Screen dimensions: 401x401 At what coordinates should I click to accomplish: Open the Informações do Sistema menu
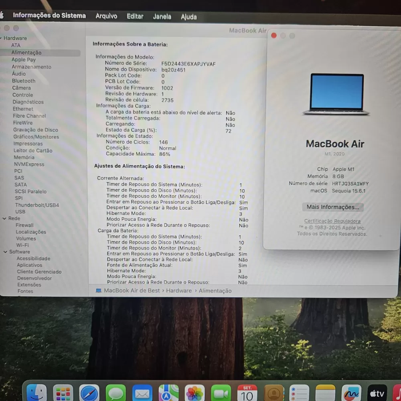49,16
